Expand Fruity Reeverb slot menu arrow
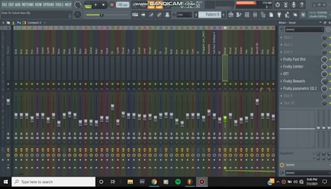 click(x=281, y=81)
